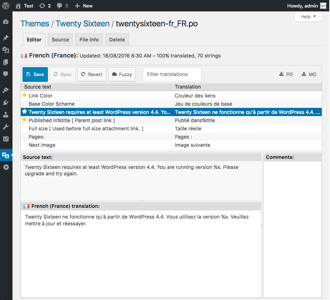The width and height of the screenshot is (330, 300).
Task: Open the Dashboard from the sidebar icon
Action: 6,22
